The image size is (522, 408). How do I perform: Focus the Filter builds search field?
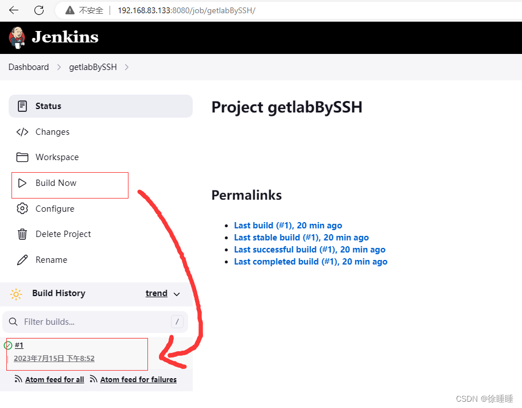pyautogui.click(x=95, y=322)
